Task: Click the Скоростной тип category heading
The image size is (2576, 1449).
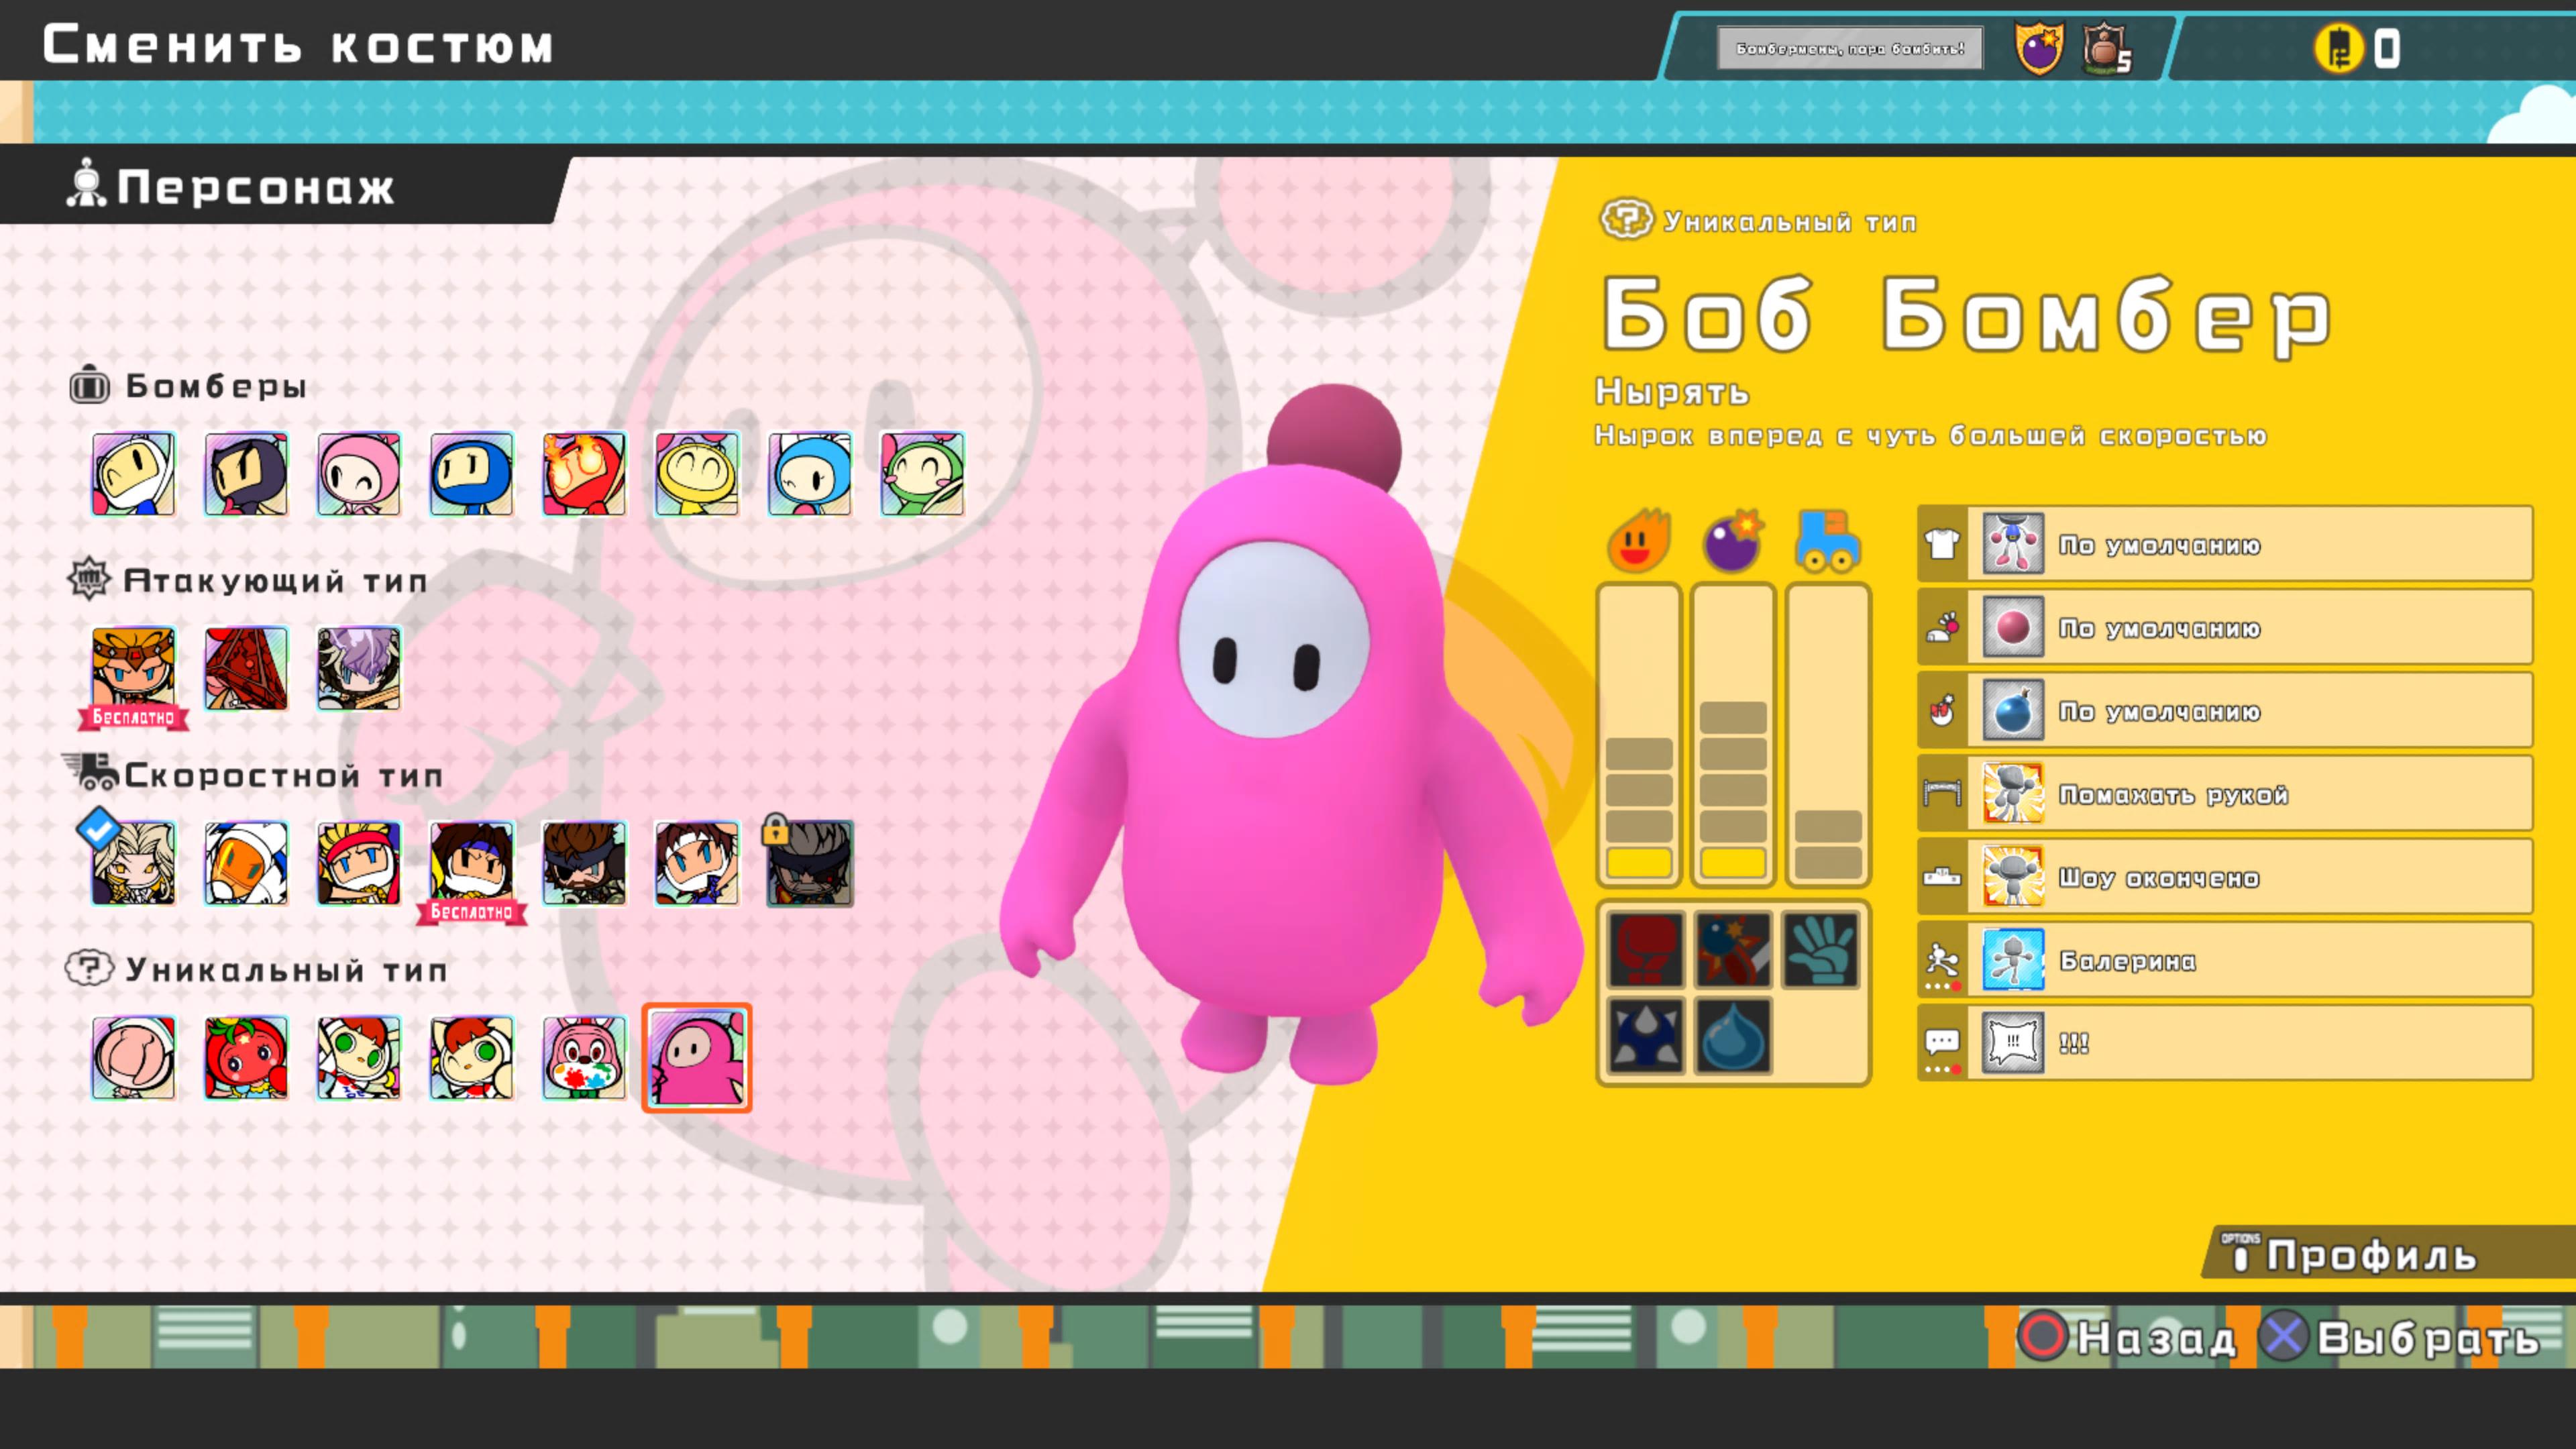Action: 254,775
